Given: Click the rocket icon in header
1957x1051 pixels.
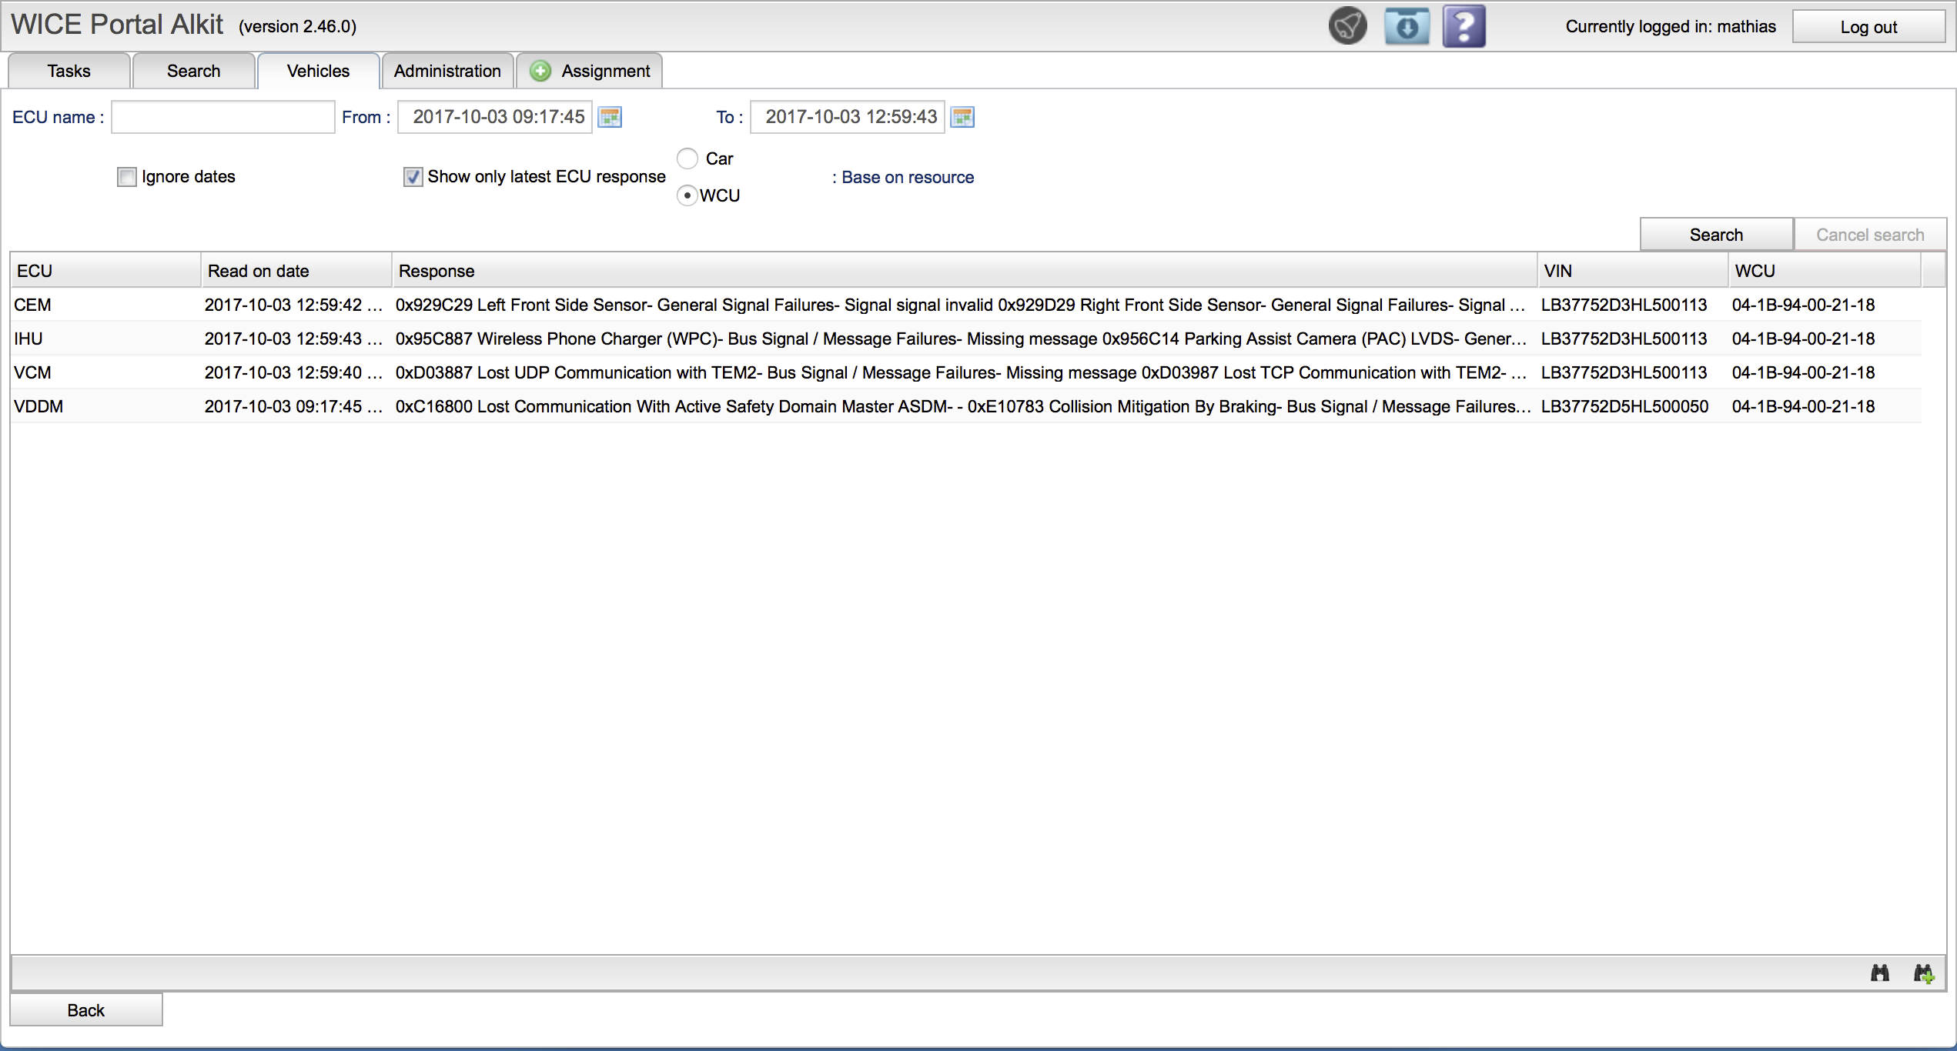Looking at the screenshot, I should (1347, 27).
